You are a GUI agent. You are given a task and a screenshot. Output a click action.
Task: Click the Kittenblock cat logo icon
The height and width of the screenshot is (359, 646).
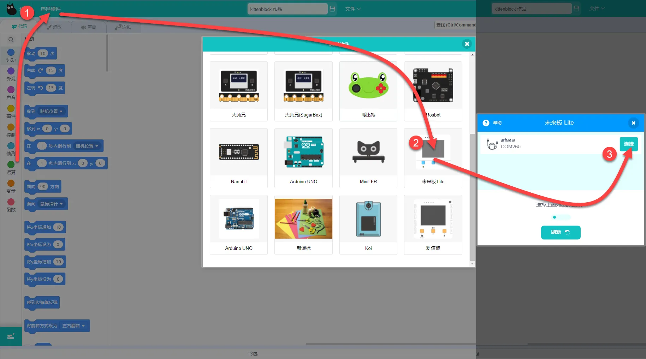tap(12, 9)
